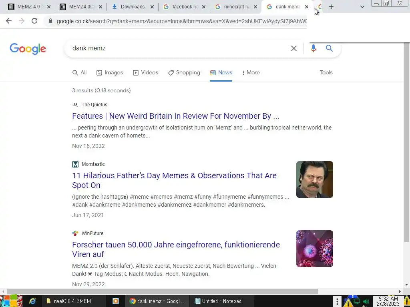Click the browser forward arrow
Image resolution: width=410 pixels, height=307 pixels.
pos(22,21)
